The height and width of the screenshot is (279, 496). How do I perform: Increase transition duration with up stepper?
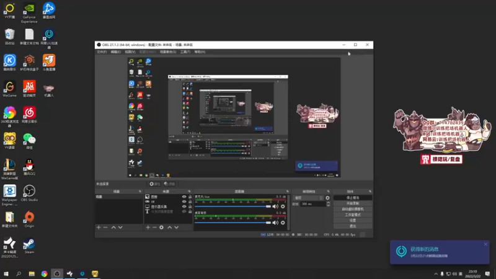pos(328,203)
